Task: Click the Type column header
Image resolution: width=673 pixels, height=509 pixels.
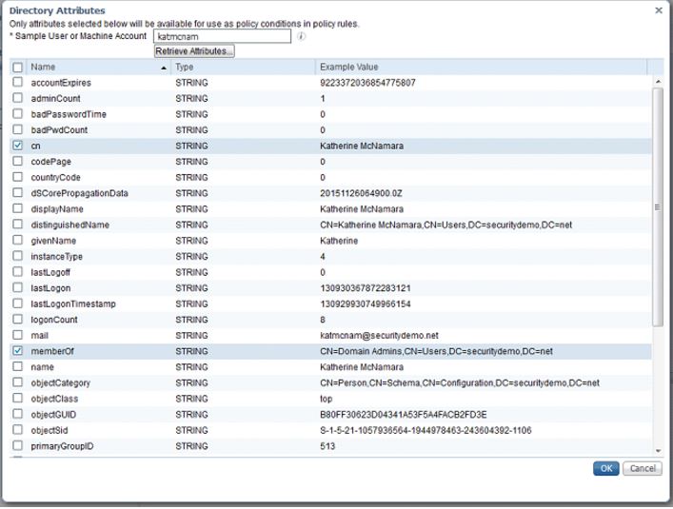Action: (243, 68)
